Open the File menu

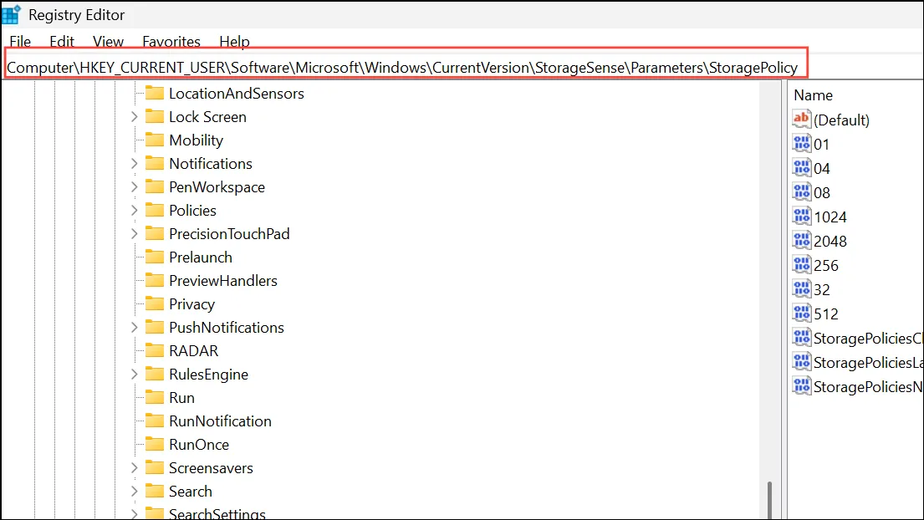pos(20,42)
